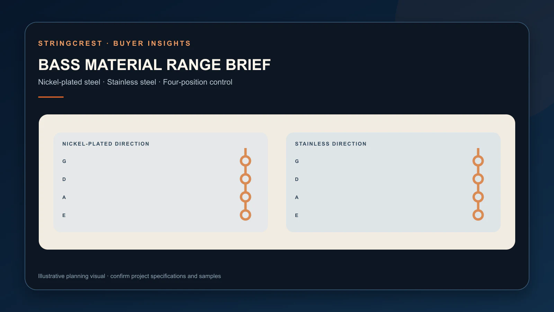
Task: Click the orange underline accent bar
Action: click(51, 97)
